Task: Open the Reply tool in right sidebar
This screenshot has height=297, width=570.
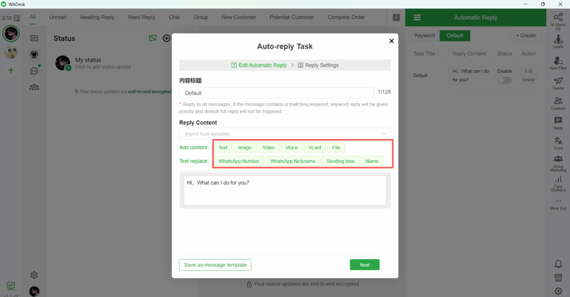Action: 558,123
